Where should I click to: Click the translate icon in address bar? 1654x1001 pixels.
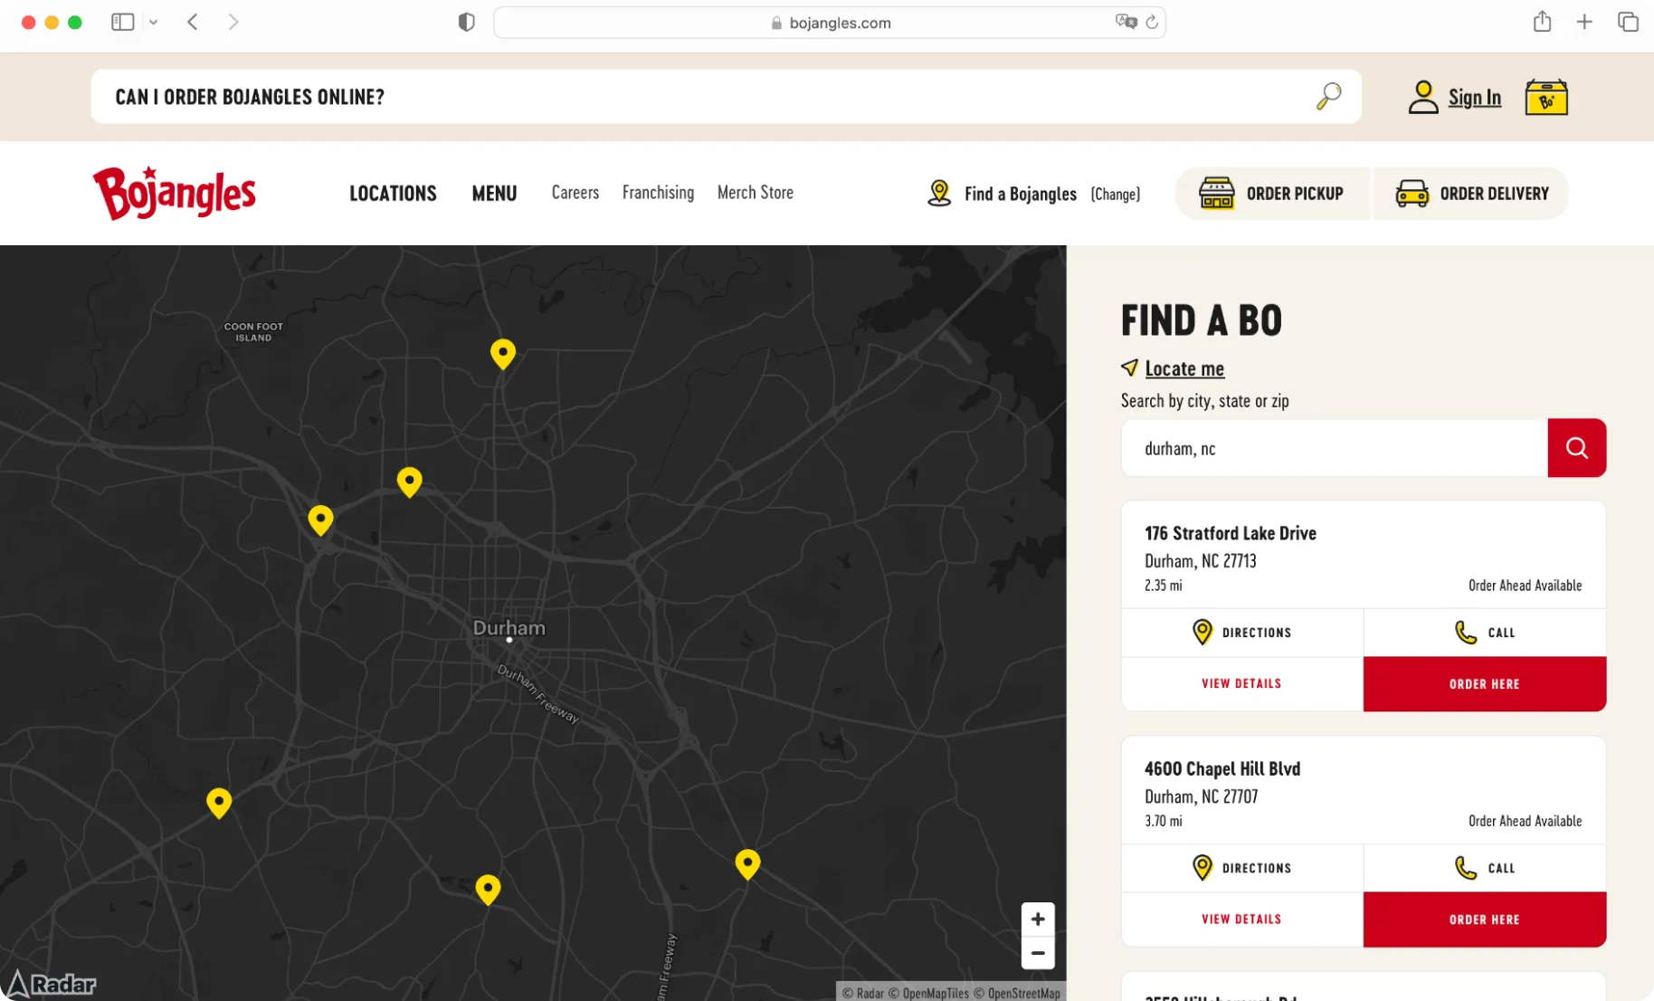point(1126,22)
